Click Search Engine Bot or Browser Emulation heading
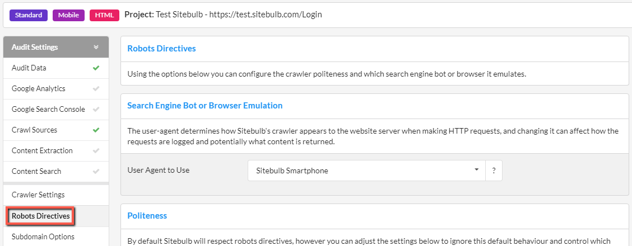The image size is (632, 246). point(205,106)
